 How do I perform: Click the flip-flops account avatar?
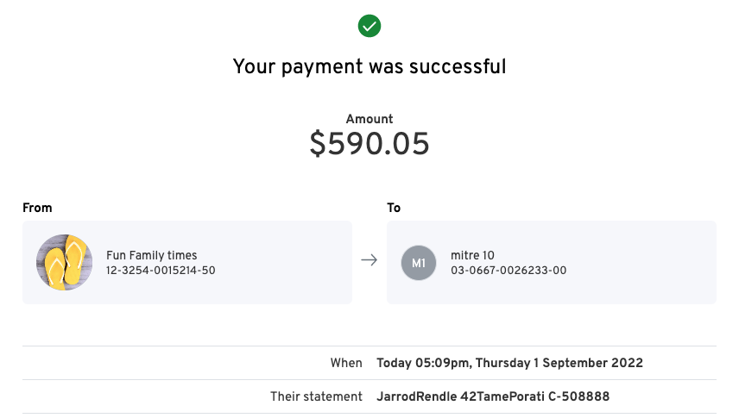64,262
